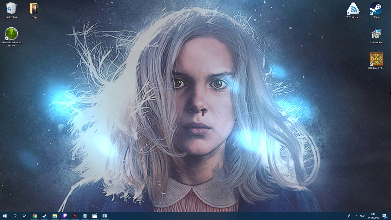Select the VIVE Wireless desktop shortcut
Image resolution: width=391 pixels, height=220 pixels.
pos(353,9)
